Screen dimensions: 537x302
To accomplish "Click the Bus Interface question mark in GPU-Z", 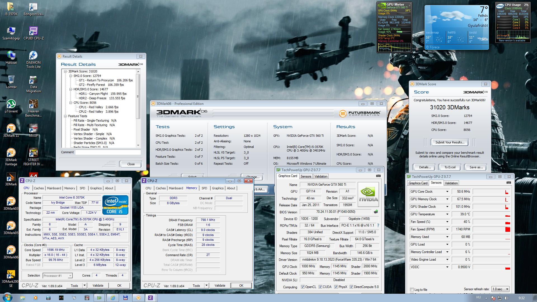I will (378, 225).
